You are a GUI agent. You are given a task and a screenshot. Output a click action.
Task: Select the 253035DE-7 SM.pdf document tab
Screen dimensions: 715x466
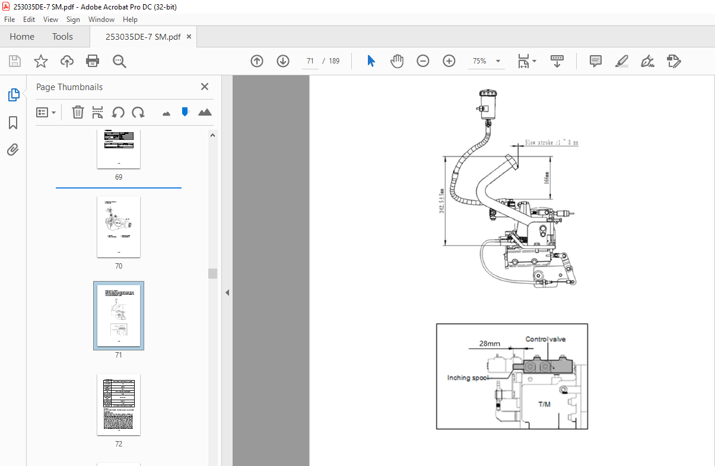[143, 37]
